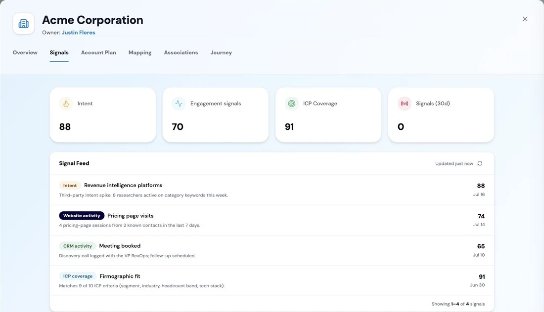544x312 pixels.
Task: Click the Signals (30d) broadcast icon
Action: [405, 104]
